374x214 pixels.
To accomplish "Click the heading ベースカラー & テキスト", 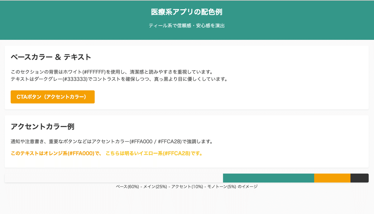I will (51, 57).
